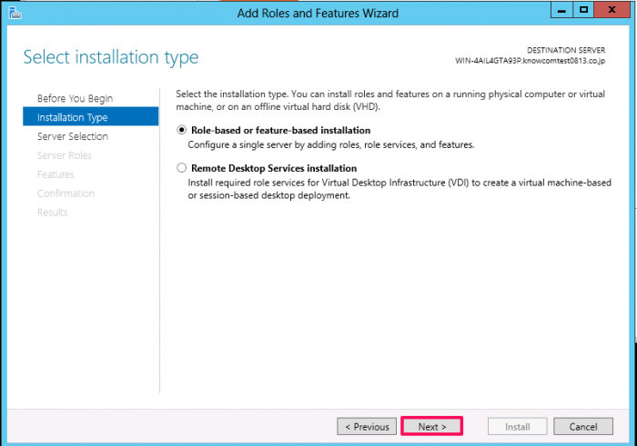Click the Confirmation step in sidebar
The width and height of the screenshot is (637, 446).
[66, 193]
